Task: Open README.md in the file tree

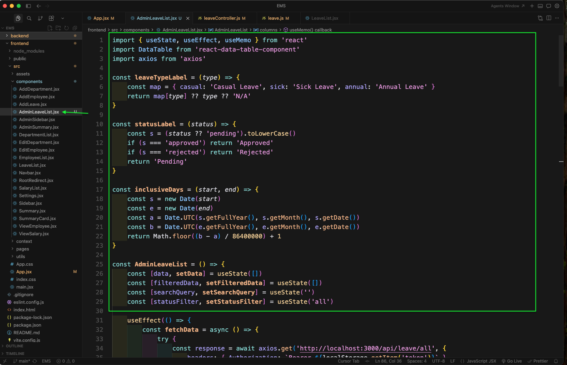Action: (41, 332)
